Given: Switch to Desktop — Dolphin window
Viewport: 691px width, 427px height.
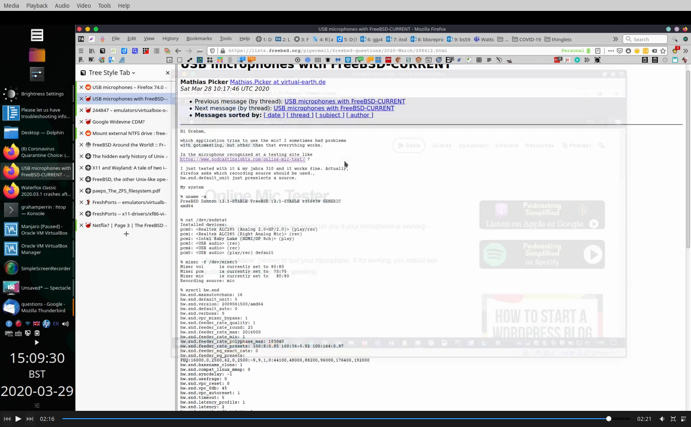Looking at the screenshot, I should (x=37, y=133).
